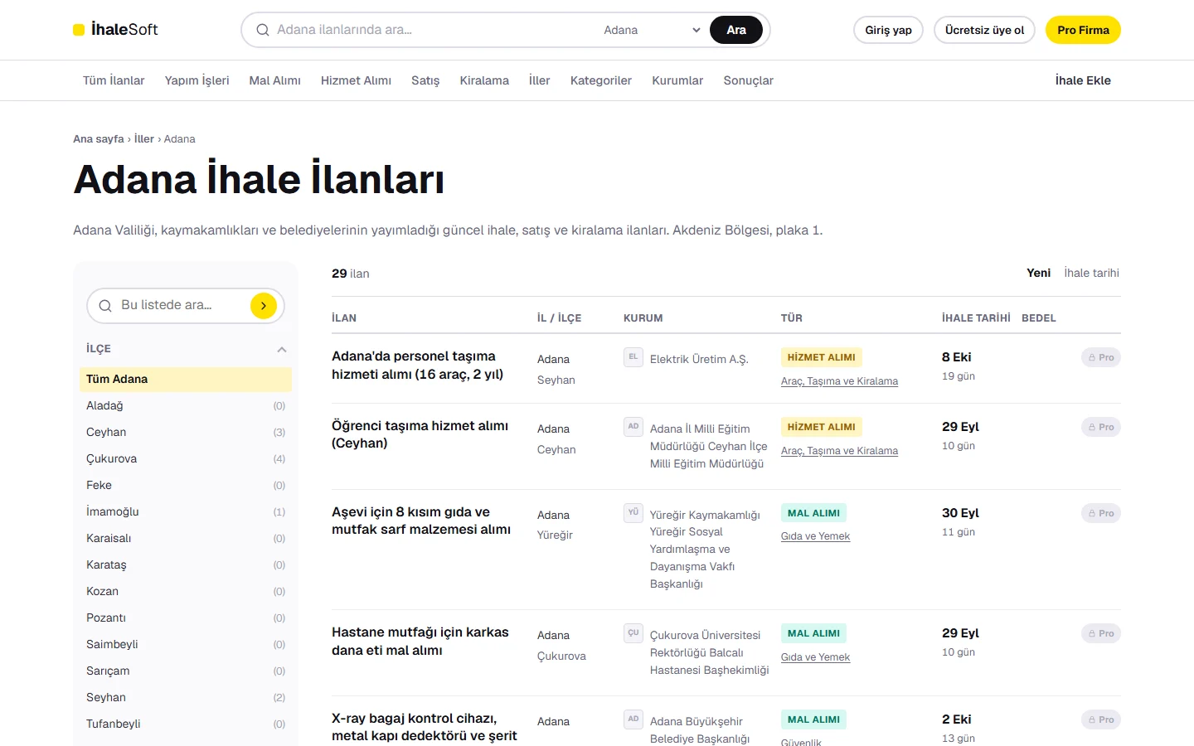Open Aşevi için 8 kısım gıda listing
This screenshot has height=746, width=1194.
tap(421, 521)
